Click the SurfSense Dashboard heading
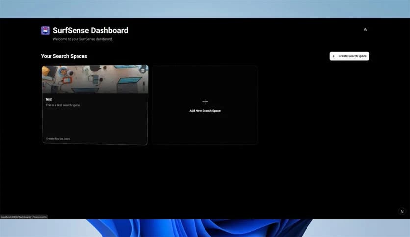Viewport: 410px width, 237px height. pyautogui.click(x=90, y=30)
